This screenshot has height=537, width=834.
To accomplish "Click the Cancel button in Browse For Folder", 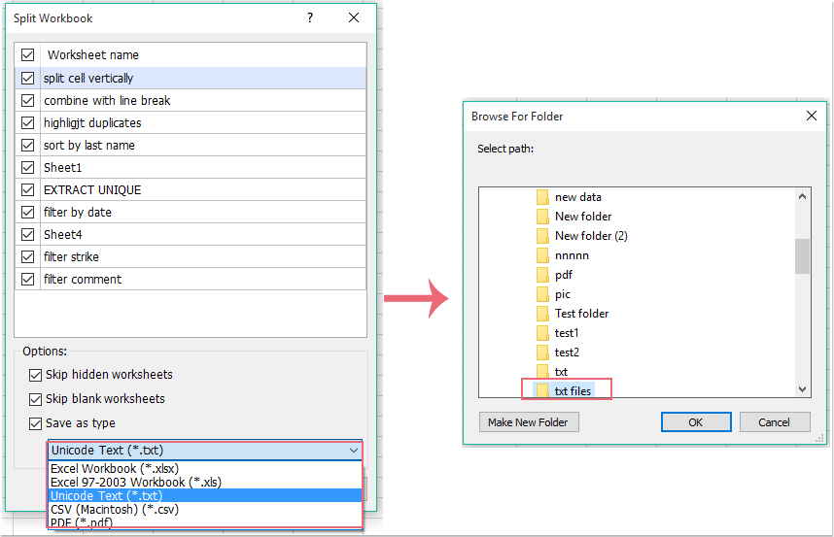I will 774,422.
